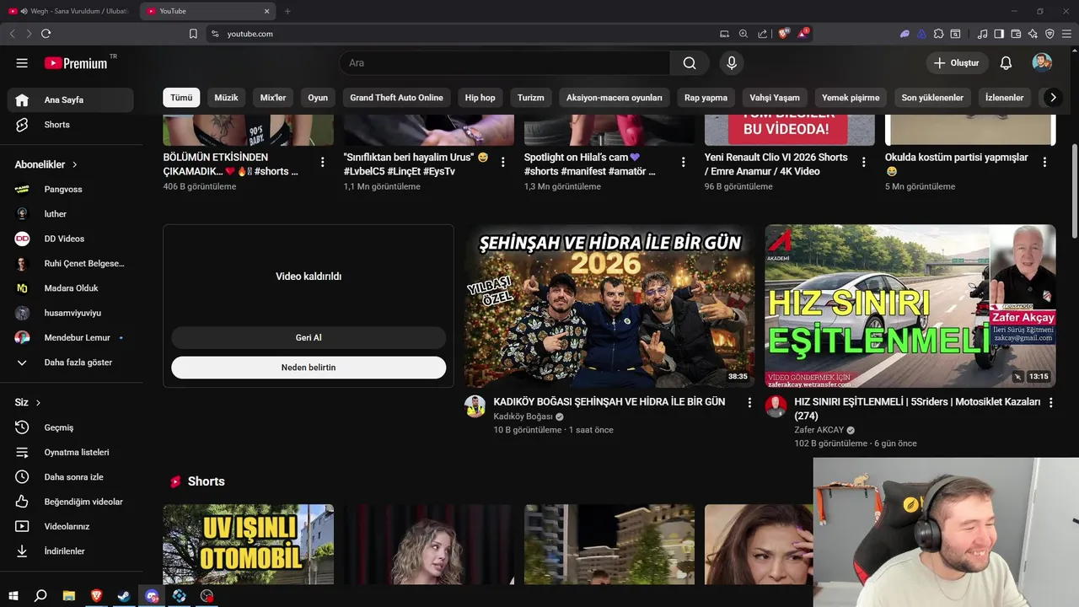
Task: Select the Son yüklenenler filter chip
Action: pos(932,98)
